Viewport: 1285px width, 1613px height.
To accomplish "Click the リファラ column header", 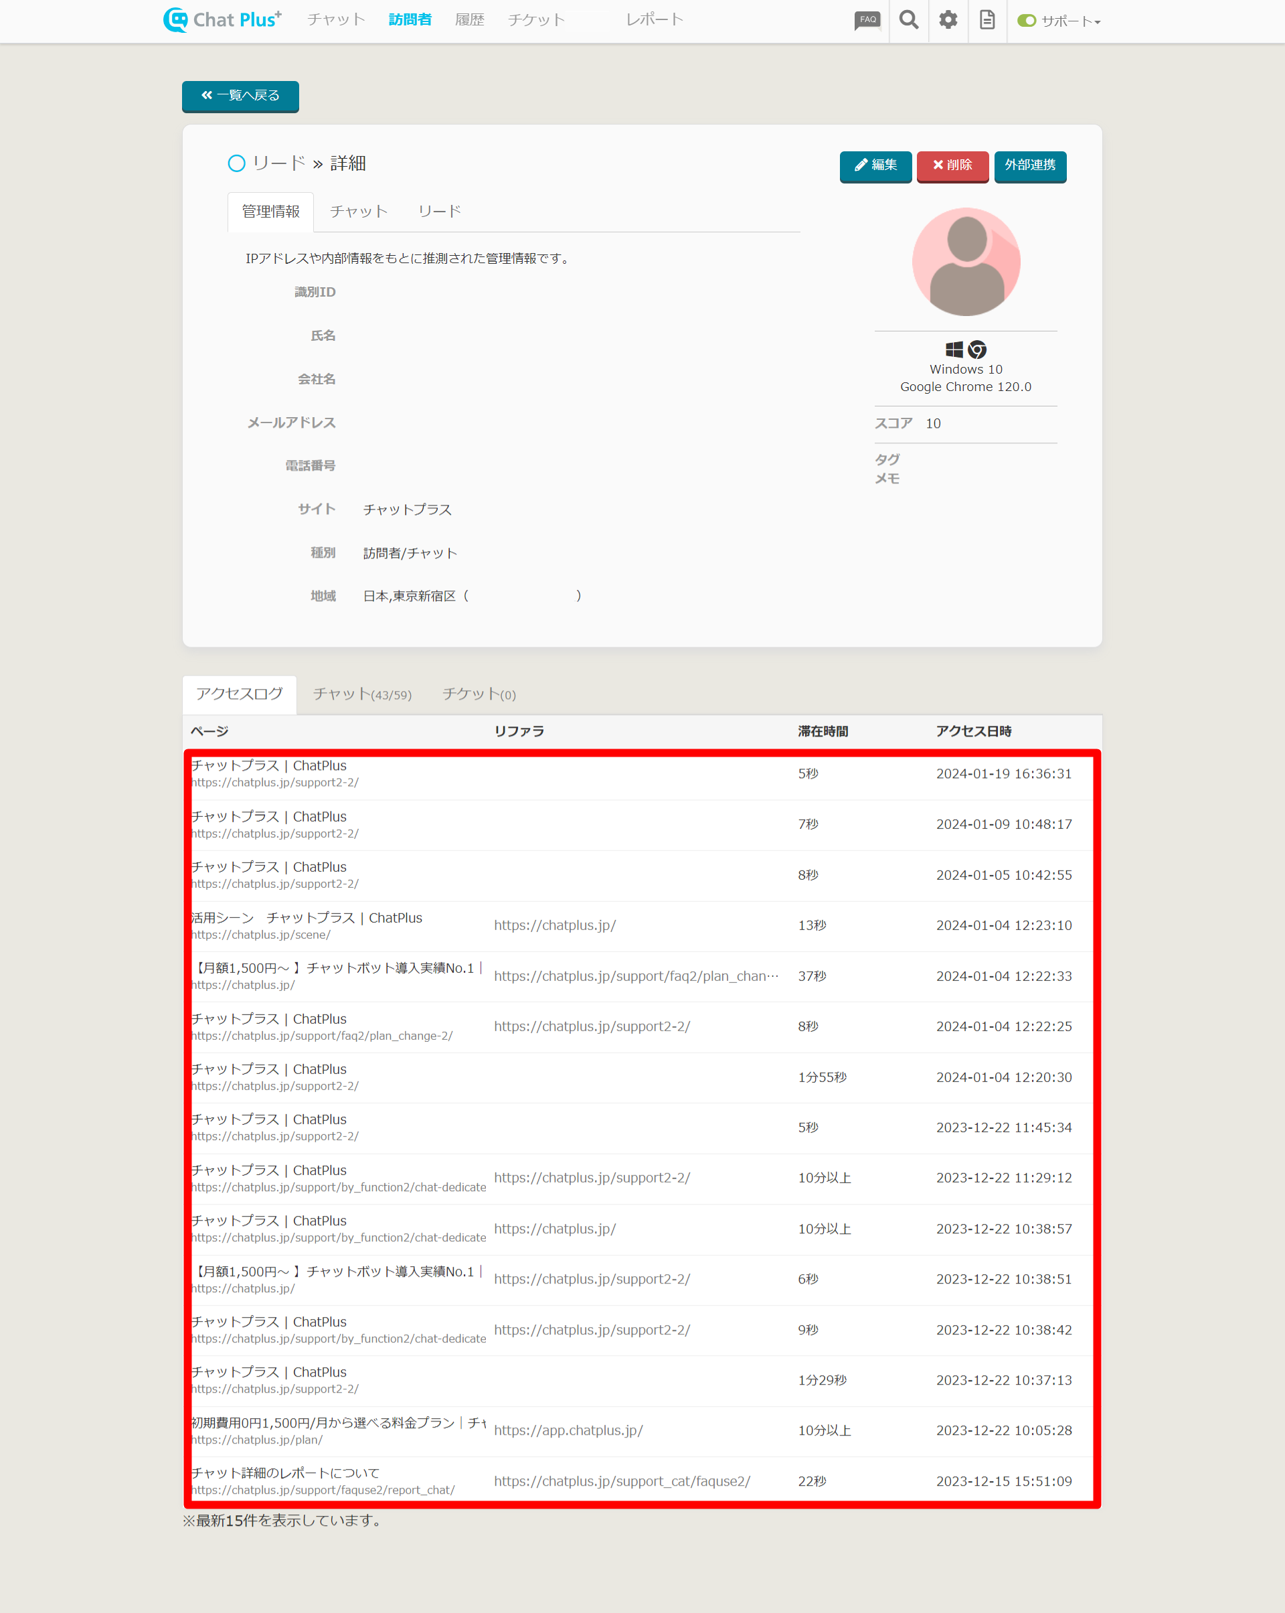I will pyautogui.click(x=519, y=732).
